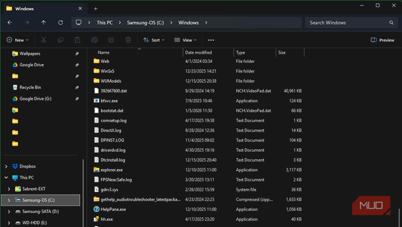
Task: Toggle the Preview pane
Action: pos(382,40)
